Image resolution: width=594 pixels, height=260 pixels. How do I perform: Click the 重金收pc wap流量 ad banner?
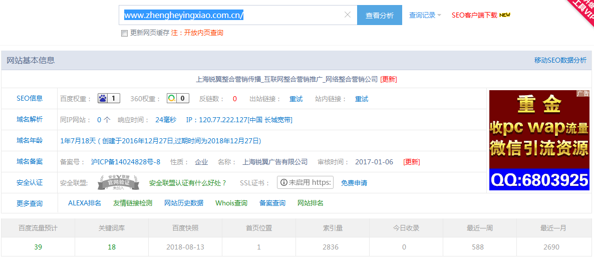pos(539,140)
